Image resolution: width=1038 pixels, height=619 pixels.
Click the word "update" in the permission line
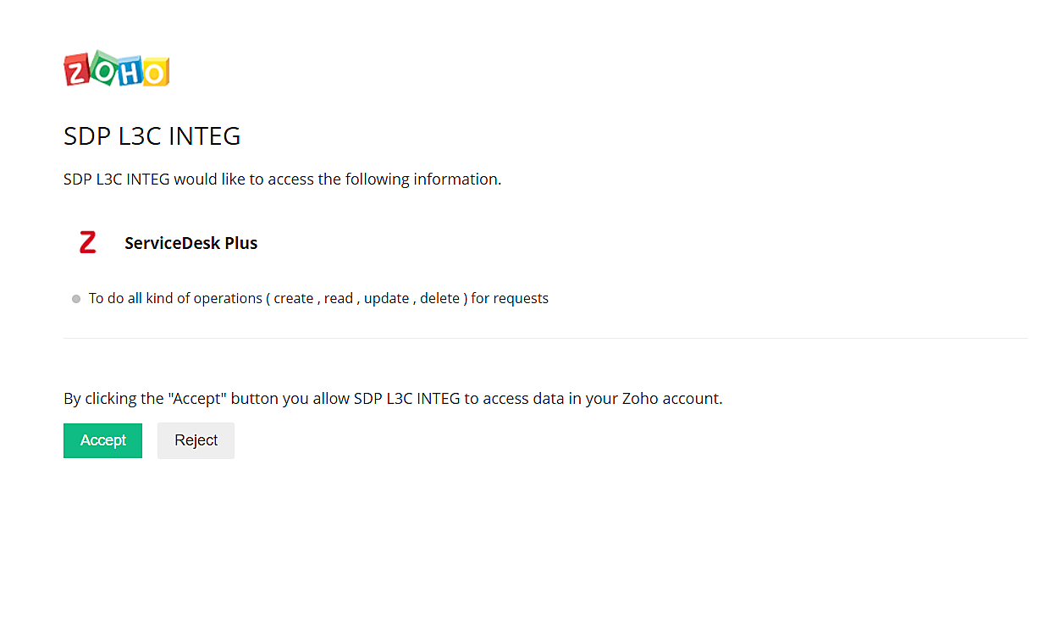click(387, 298)
